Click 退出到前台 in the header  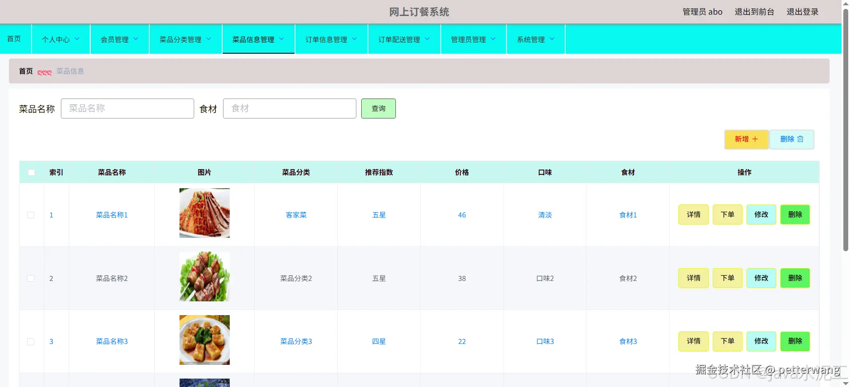click(754, 12)
